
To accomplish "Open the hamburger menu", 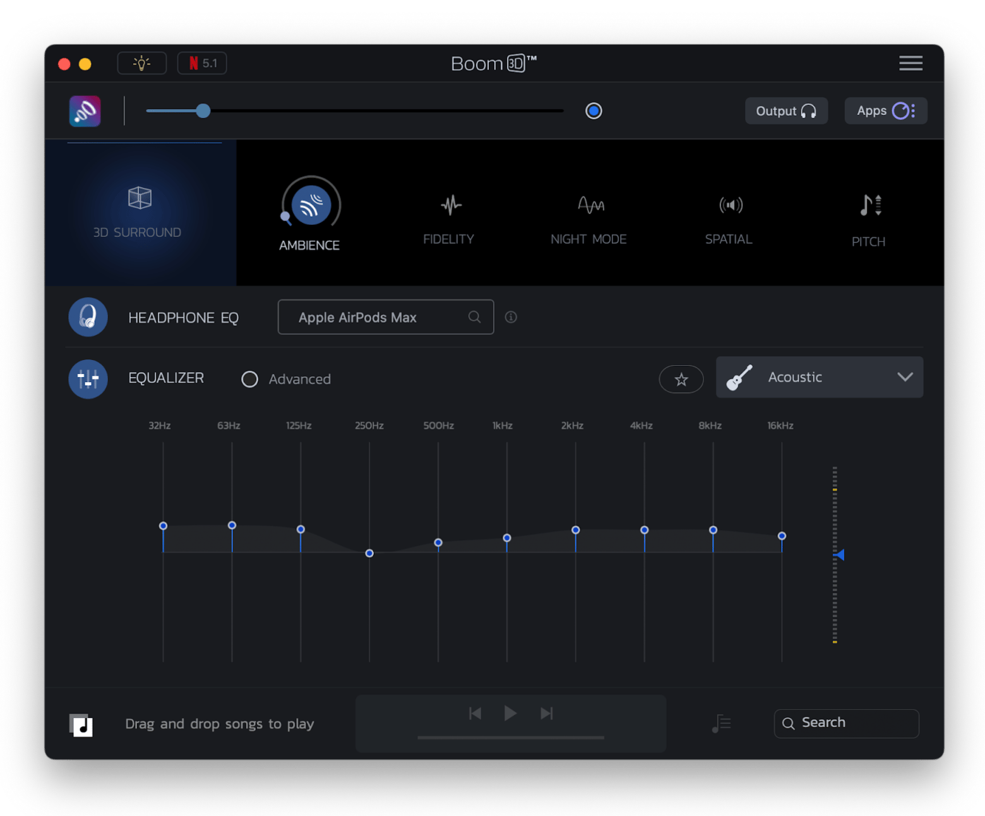I will [x=910, y=63].
